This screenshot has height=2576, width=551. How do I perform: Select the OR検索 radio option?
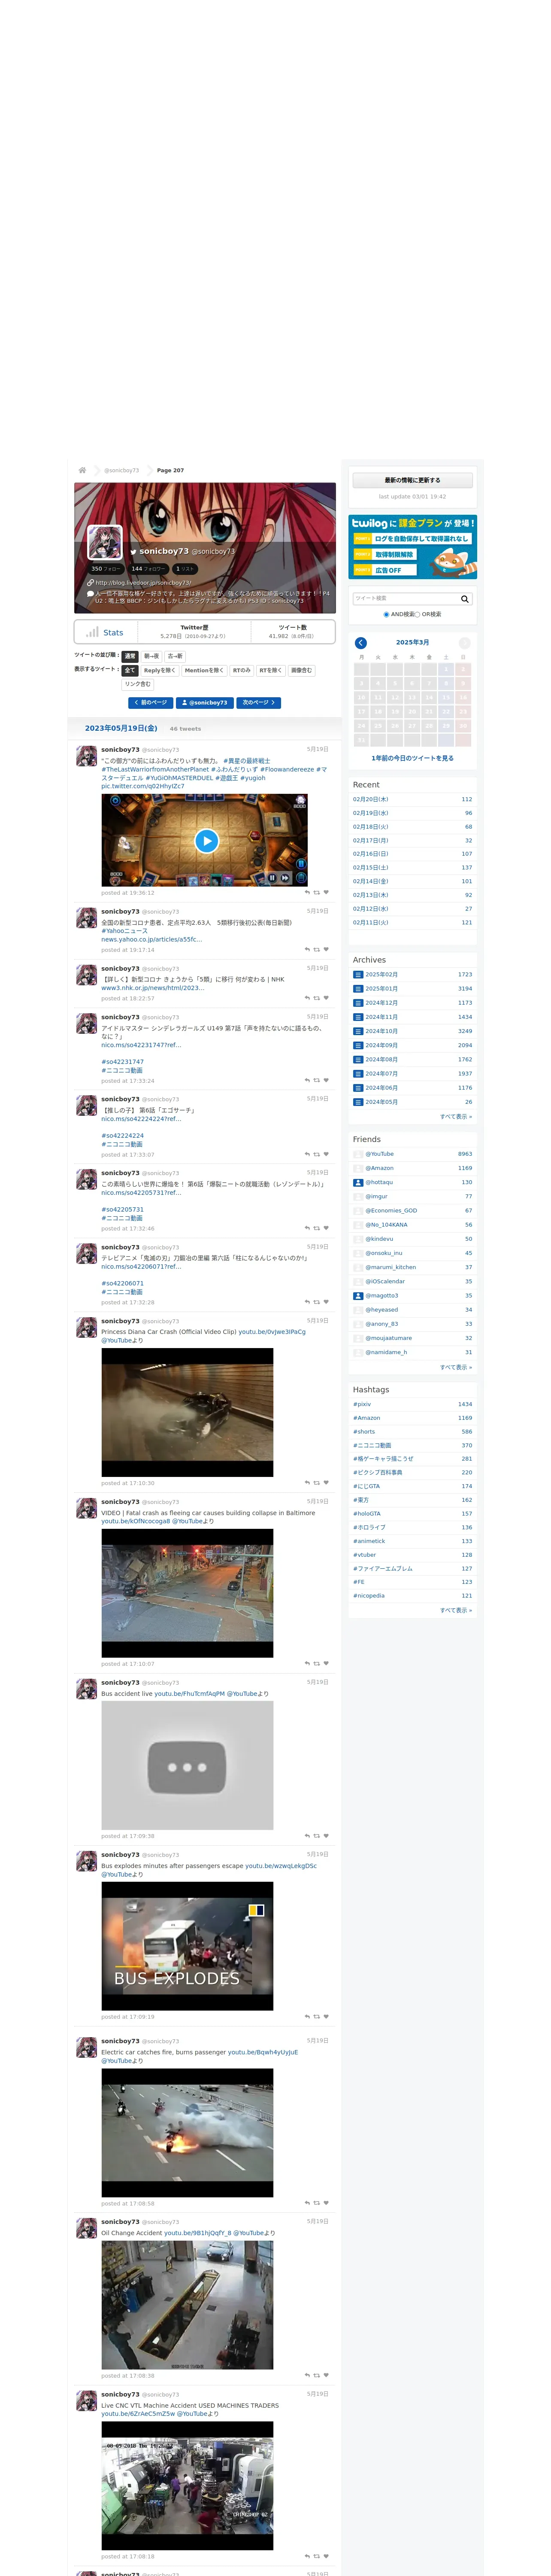click(x=417, y=615)
